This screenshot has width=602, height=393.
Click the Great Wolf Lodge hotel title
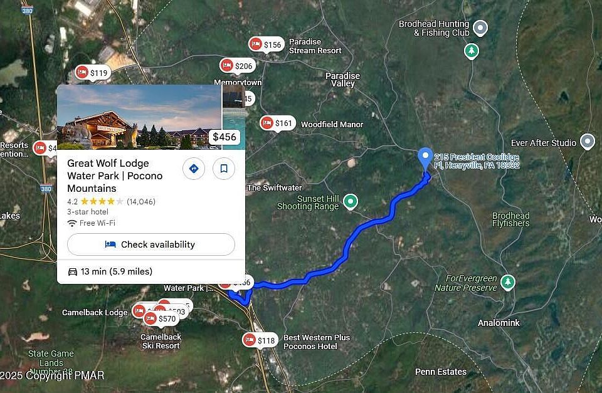point(115,176)
